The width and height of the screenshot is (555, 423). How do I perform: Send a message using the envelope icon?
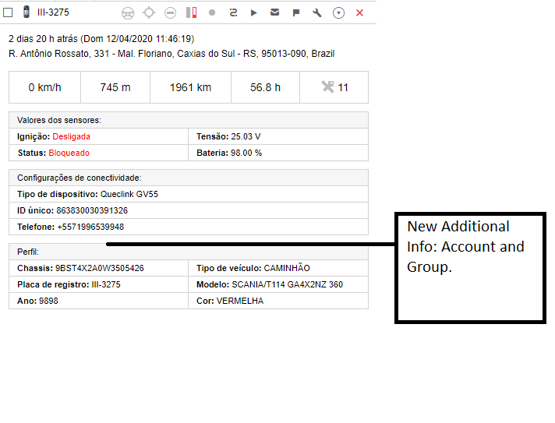click(275, 13)
